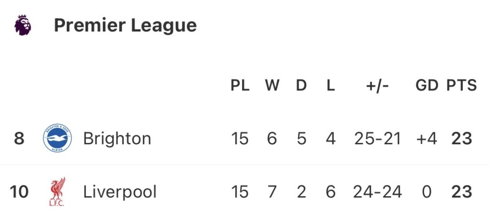The height and width of the screenshot is (222, 489).
Task: Click the GD column header
Action: pos(426,85)
